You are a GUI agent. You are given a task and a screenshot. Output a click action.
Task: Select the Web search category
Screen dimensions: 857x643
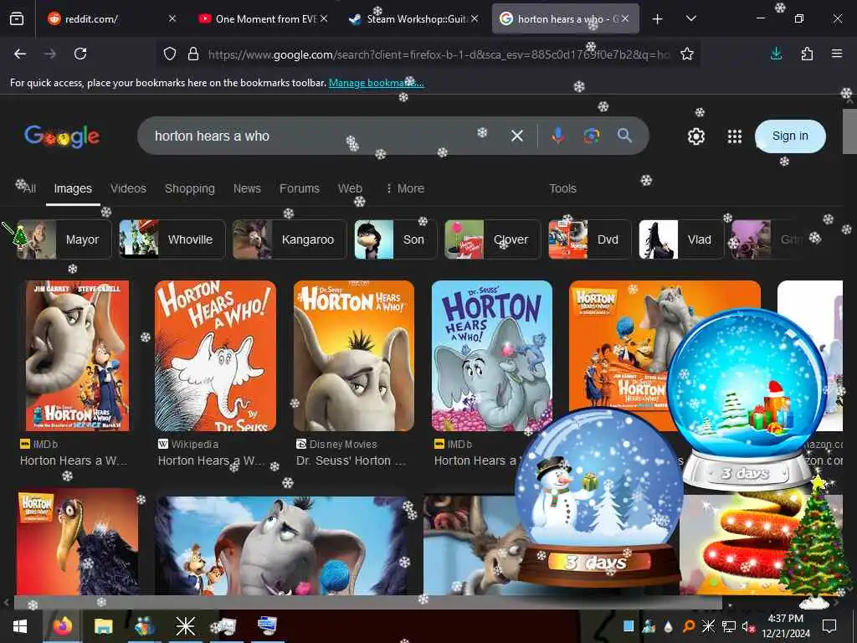pyautogui.click(x=350, y=188)
